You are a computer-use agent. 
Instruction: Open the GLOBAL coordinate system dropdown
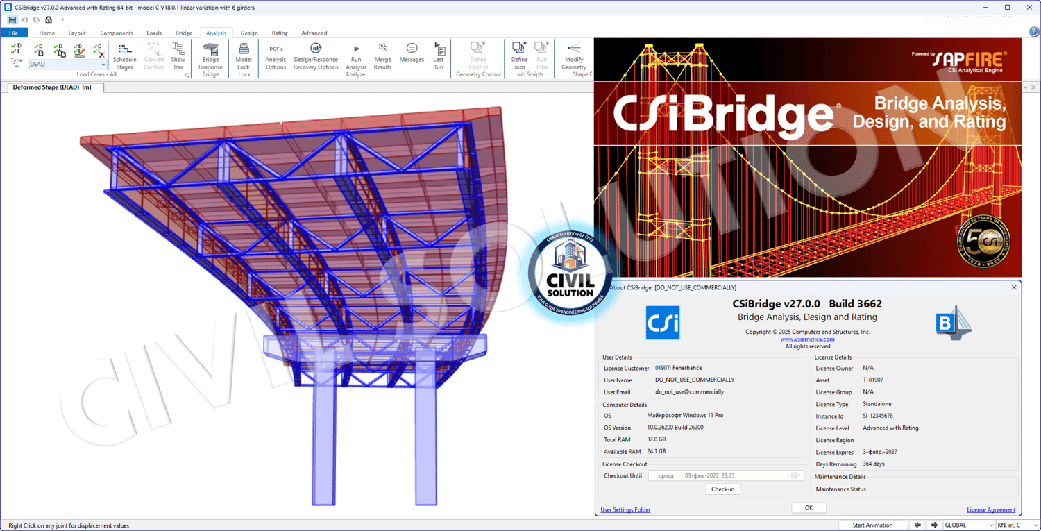[970, 525]
